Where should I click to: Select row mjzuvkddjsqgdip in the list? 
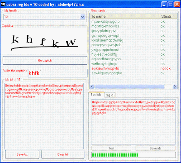(133, 21)
